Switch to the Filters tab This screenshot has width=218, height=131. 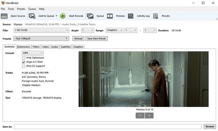coord(36,47)
